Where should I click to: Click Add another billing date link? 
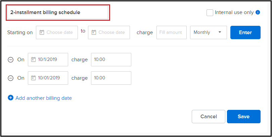click(44, 98)
